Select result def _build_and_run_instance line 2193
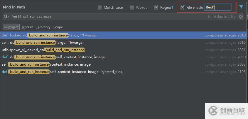Image resolution: width=248 pixels, height=119 pixels. click(x=88, y=72)
